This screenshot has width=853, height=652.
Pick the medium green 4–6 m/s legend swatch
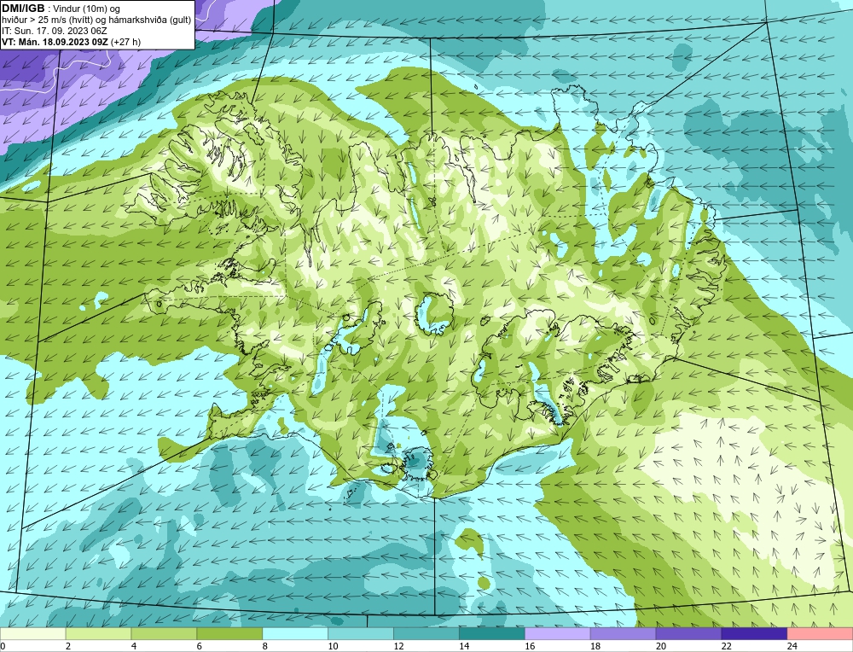[x=164, y=634]
